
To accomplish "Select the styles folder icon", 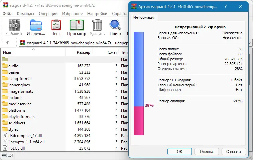I will click(5, 129).
